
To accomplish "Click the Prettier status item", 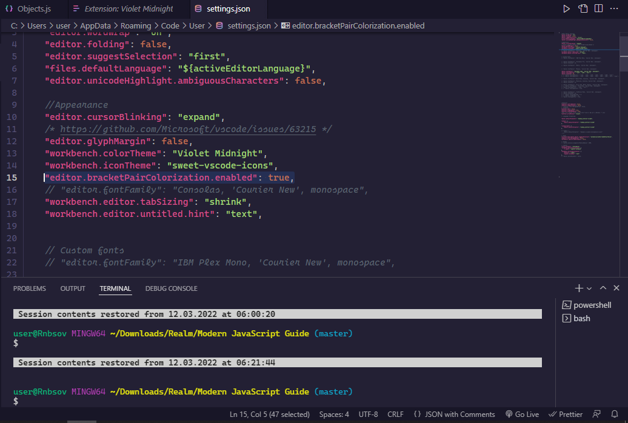I will click(x=566, y=414).
